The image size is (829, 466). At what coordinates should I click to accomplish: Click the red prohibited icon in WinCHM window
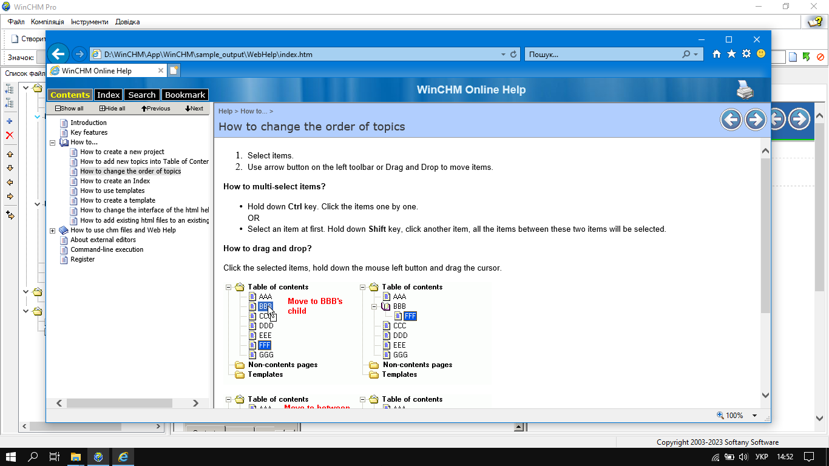pos(821,57)
